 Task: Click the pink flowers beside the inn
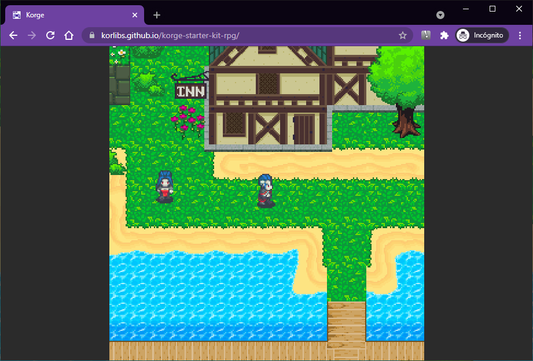pyautogui.click(x=188, y=121)
